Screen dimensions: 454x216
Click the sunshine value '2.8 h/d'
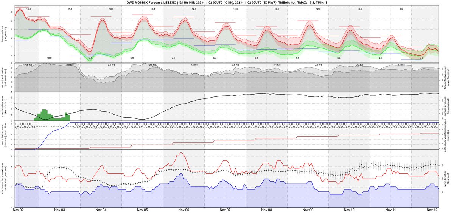[318, 65]
